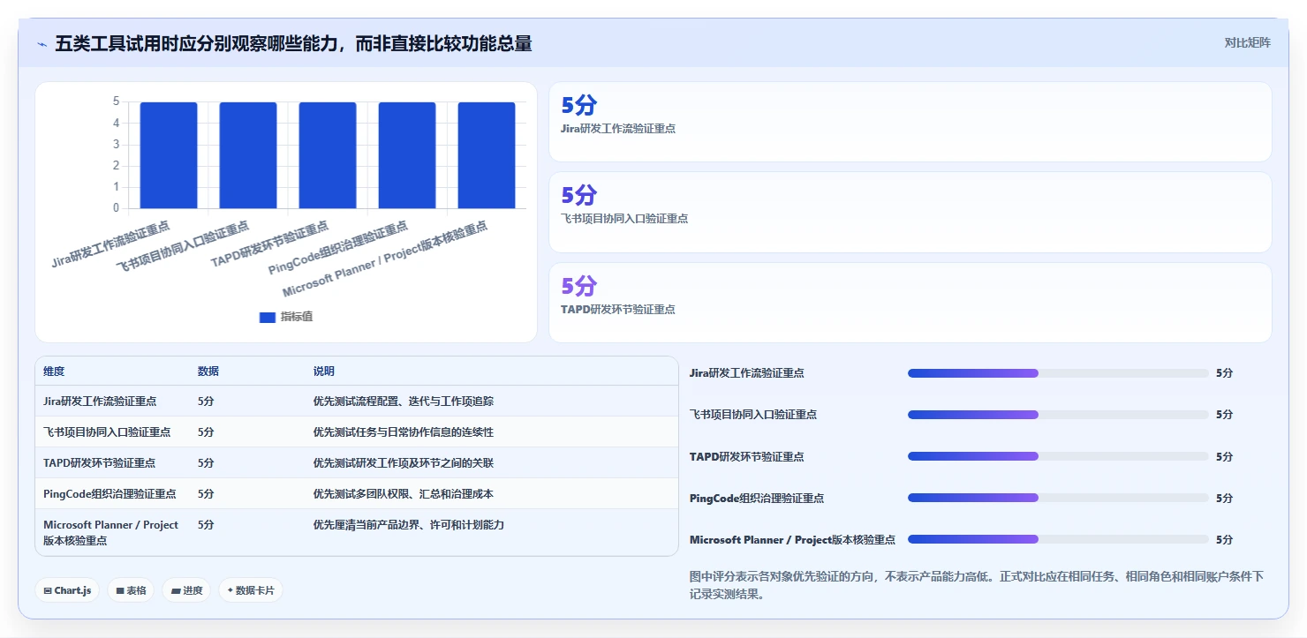Click the 飞书项目协同入口 progress bar
This screenshot has height=638, width=1307.
click(1058, 415)
